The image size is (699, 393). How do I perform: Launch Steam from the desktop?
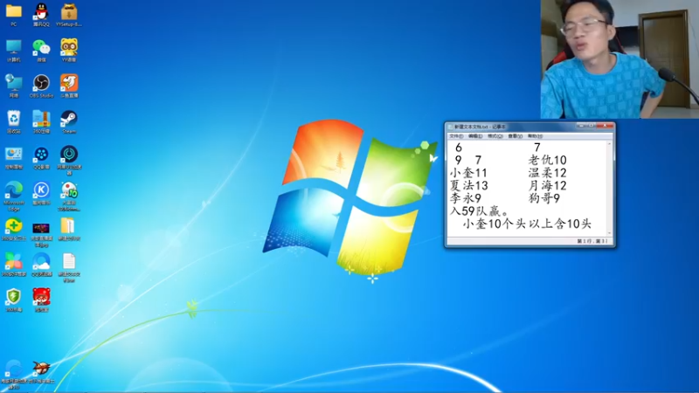[x=69, y=119]
